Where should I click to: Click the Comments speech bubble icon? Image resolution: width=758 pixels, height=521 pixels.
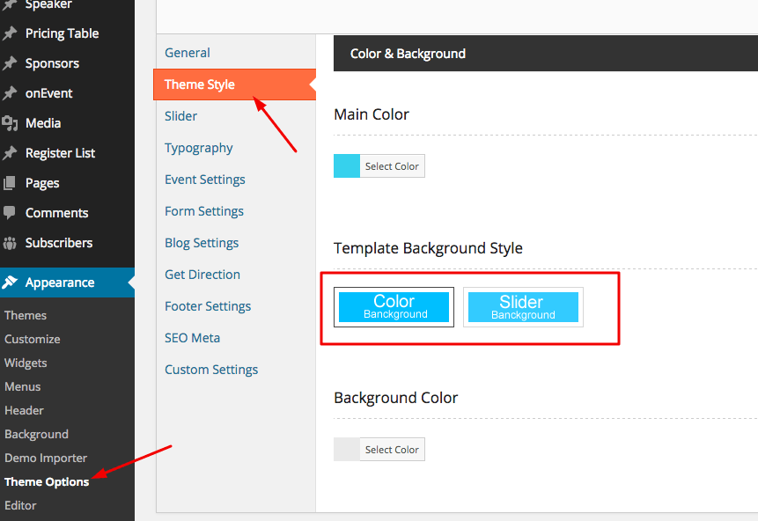[10, 213]
